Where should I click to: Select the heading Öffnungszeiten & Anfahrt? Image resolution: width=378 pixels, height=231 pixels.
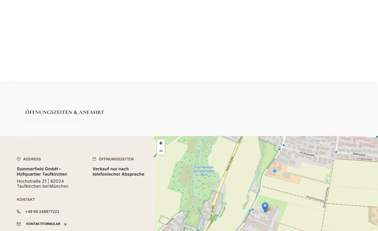point(65,112)
